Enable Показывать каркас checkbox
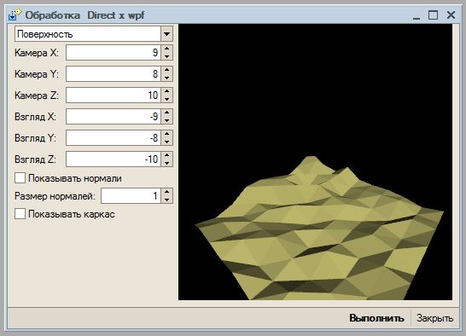 tap(20, 214)
